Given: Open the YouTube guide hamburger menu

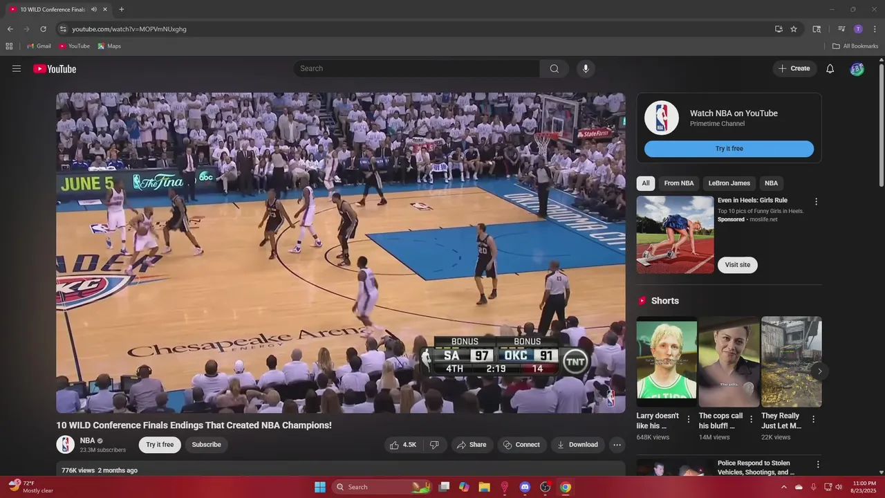Looking at the screenshot, I should [x=17, y=68].
